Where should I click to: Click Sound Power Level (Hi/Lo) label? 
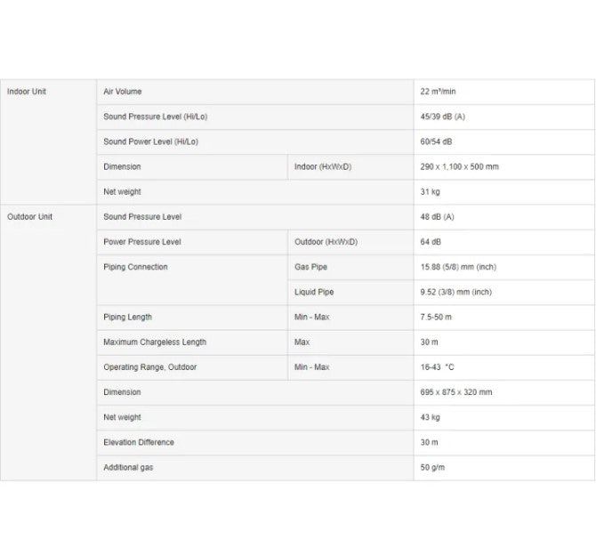click(x=151, y=141)
